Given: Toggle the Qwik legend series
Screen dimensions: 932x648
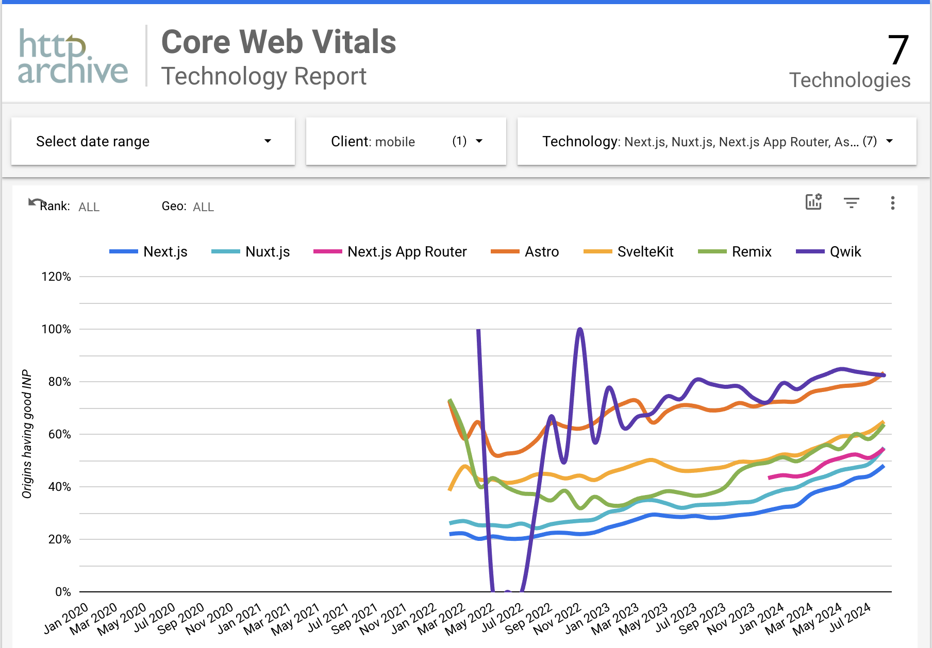Looking at the screenshot, I should coord(828,251).
